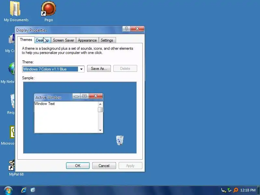Click Cancel in Display Properties
This screenshot has height=195, width=260.
tap(104, 166)
